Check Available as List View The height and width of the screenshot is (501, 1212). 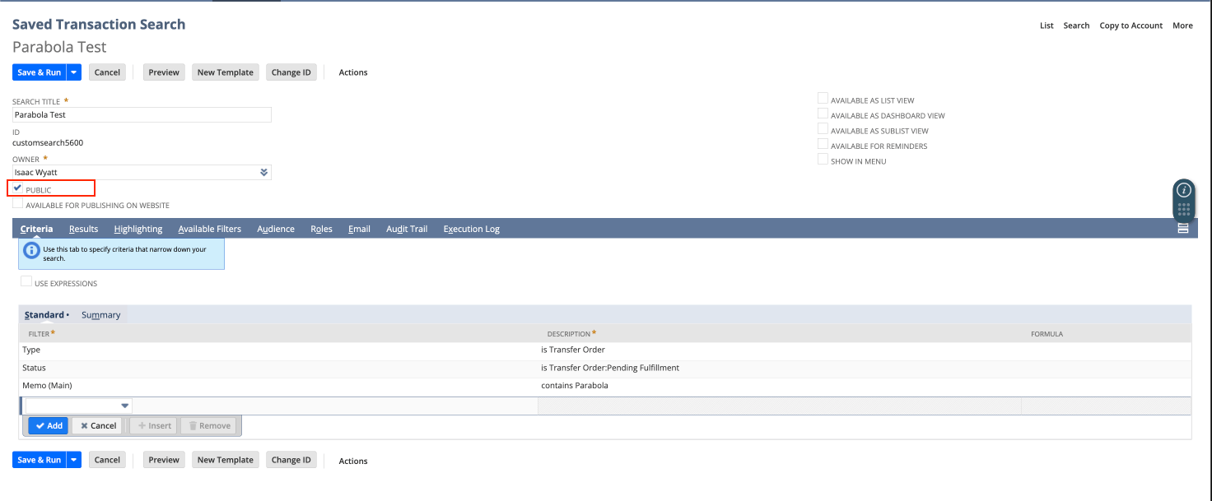pos(823,99)
